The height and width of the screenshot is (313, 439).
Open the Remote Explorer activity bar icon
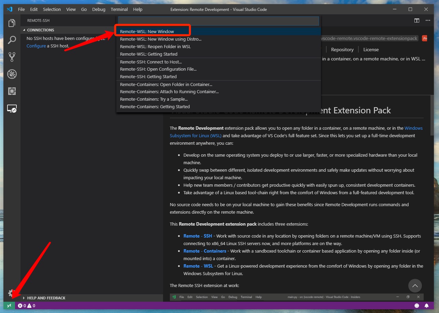tap(12, 109)
